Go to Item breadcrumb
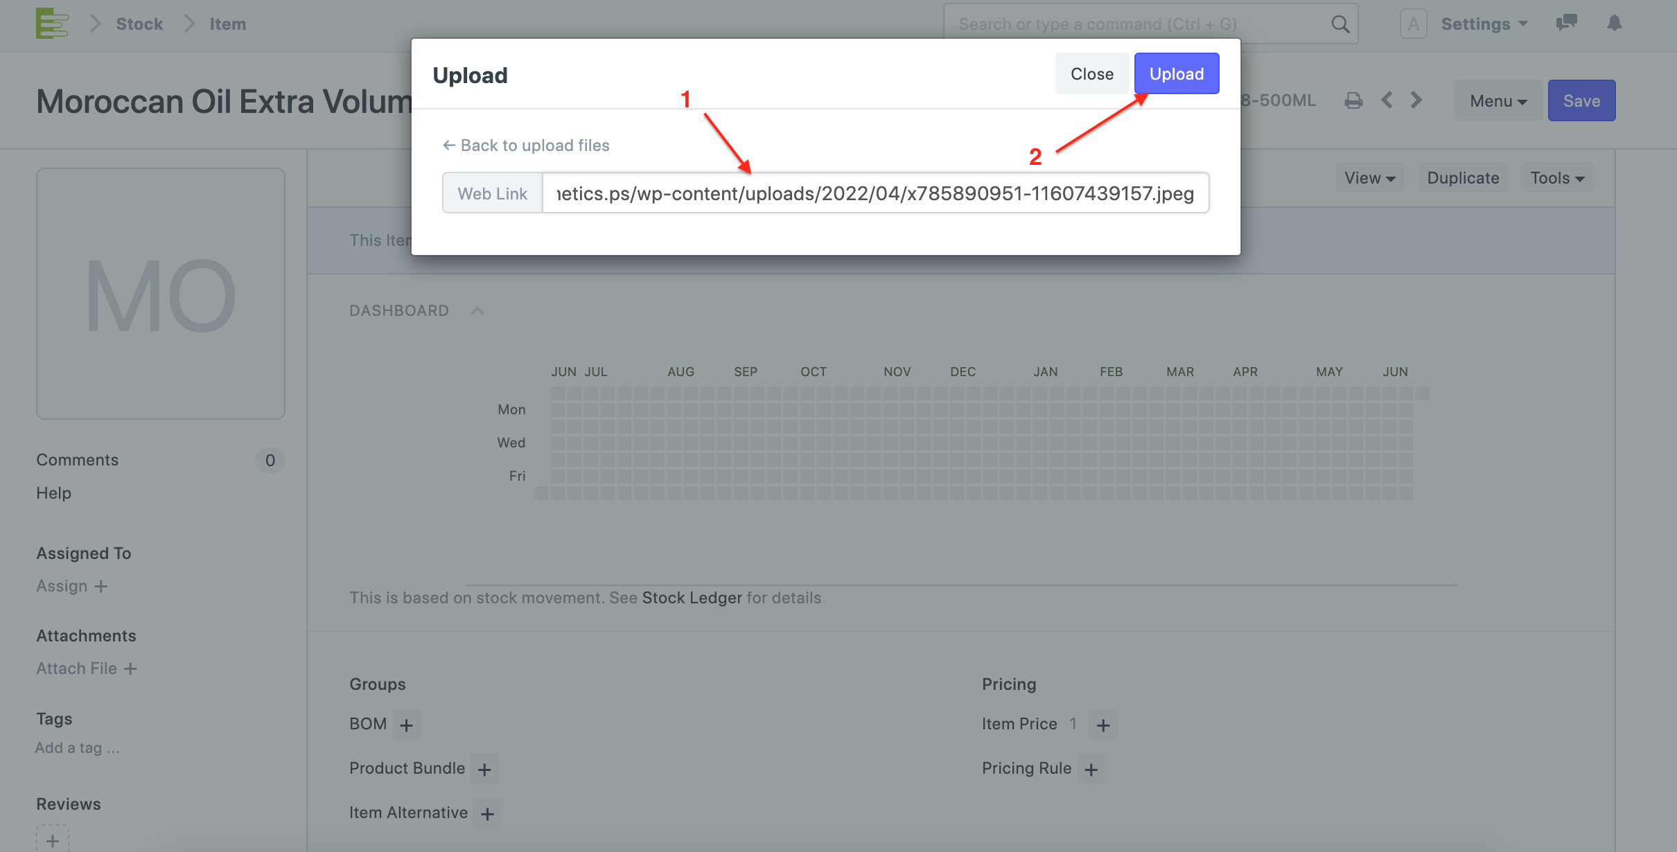 tap(228, 24)
